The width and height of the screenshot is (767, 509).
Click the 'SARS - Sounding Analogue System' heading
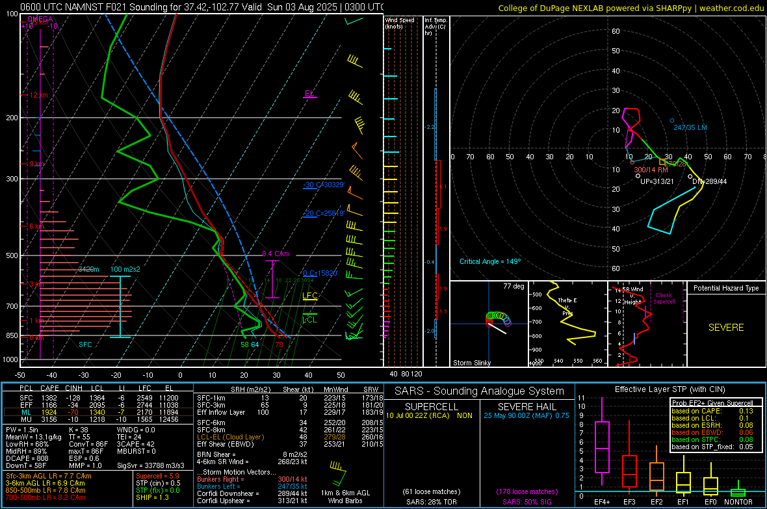[x=480, y=391]
